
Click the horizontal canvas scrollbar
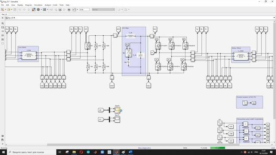(143, 145)
